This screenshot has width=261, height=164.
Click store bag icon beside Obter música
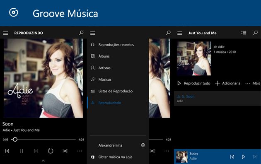pos(93,157)
